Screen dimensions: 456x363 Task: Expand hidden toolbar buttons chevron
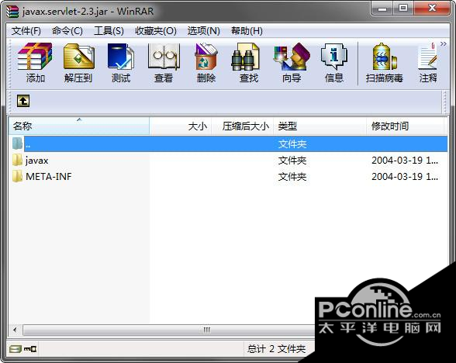point(444,44)
